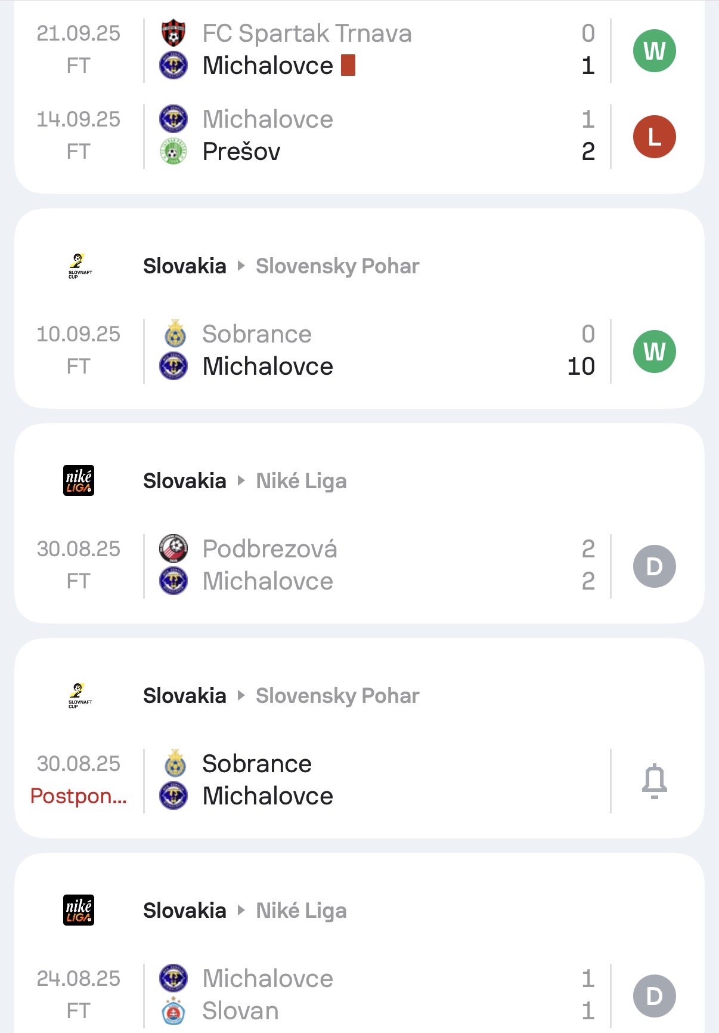Click Sobrance crest in 10.09.25 match
This screenshot has width=719, height=1033.
pos(174,334)
